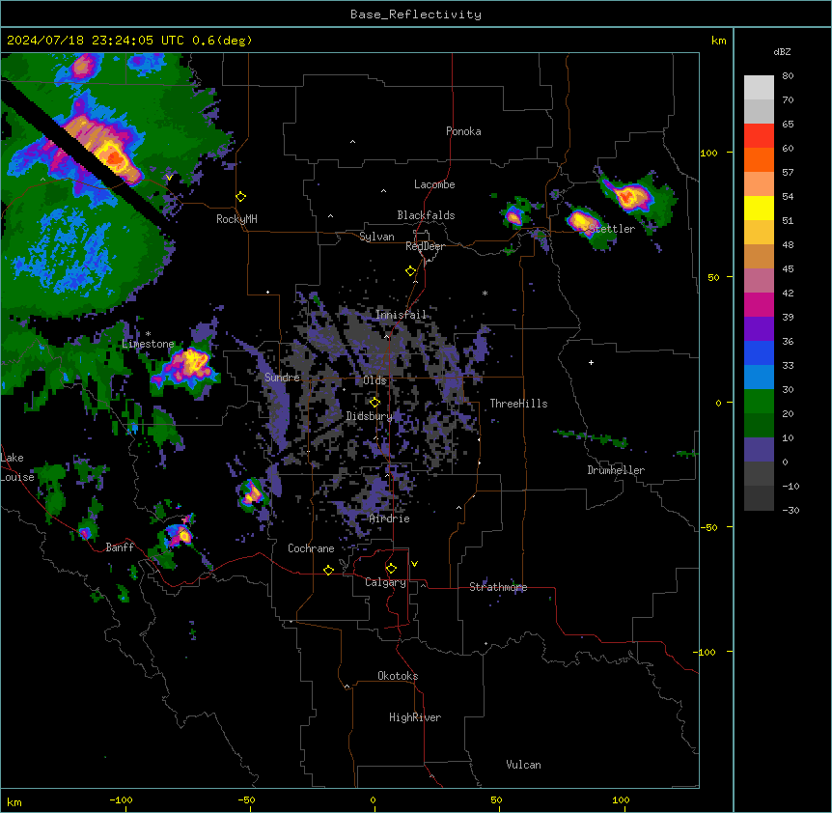Select the yellow 51-54 dBZ legend band
The width and height of the screenshot is (832, 813).
[759, 208]
